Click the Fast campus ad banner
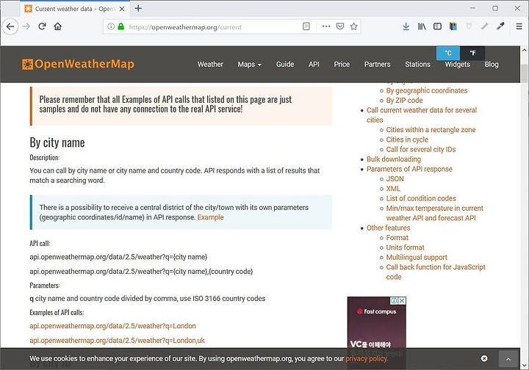Viewport: 529px width, 370px height. [376, 324]
